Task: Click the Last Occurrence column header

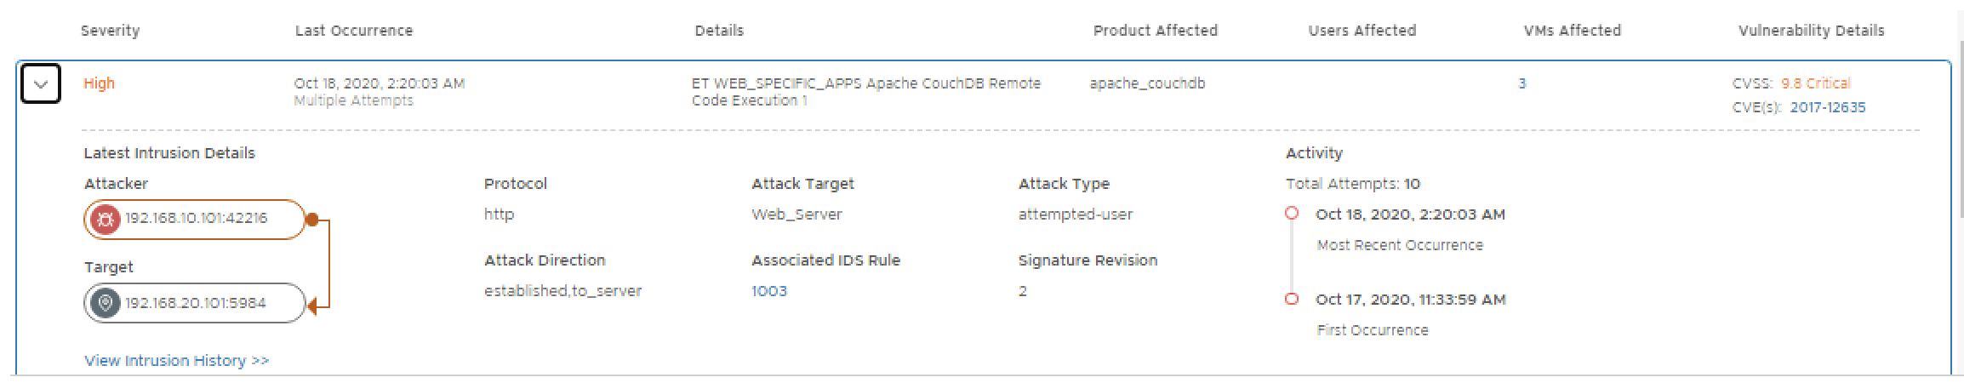Action: coord(353,31)
